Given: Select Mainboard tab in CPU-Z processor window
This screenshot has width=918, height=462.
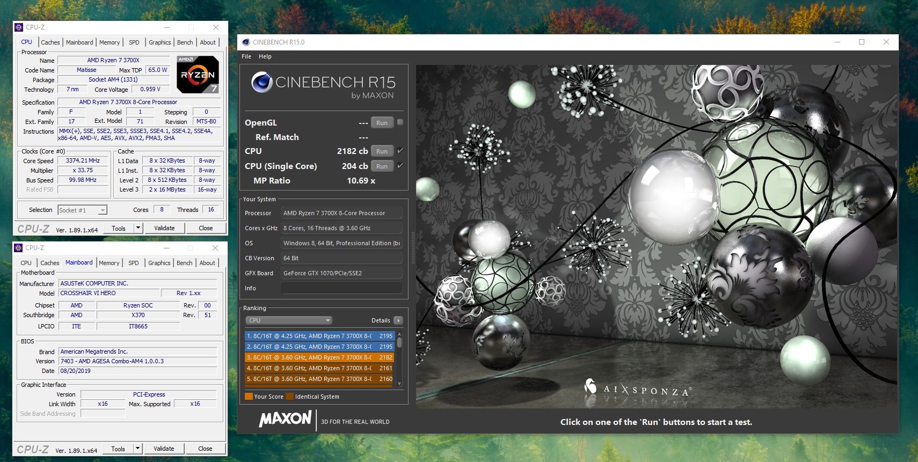Looking at the screenshot, I should [x=79, y=42].
